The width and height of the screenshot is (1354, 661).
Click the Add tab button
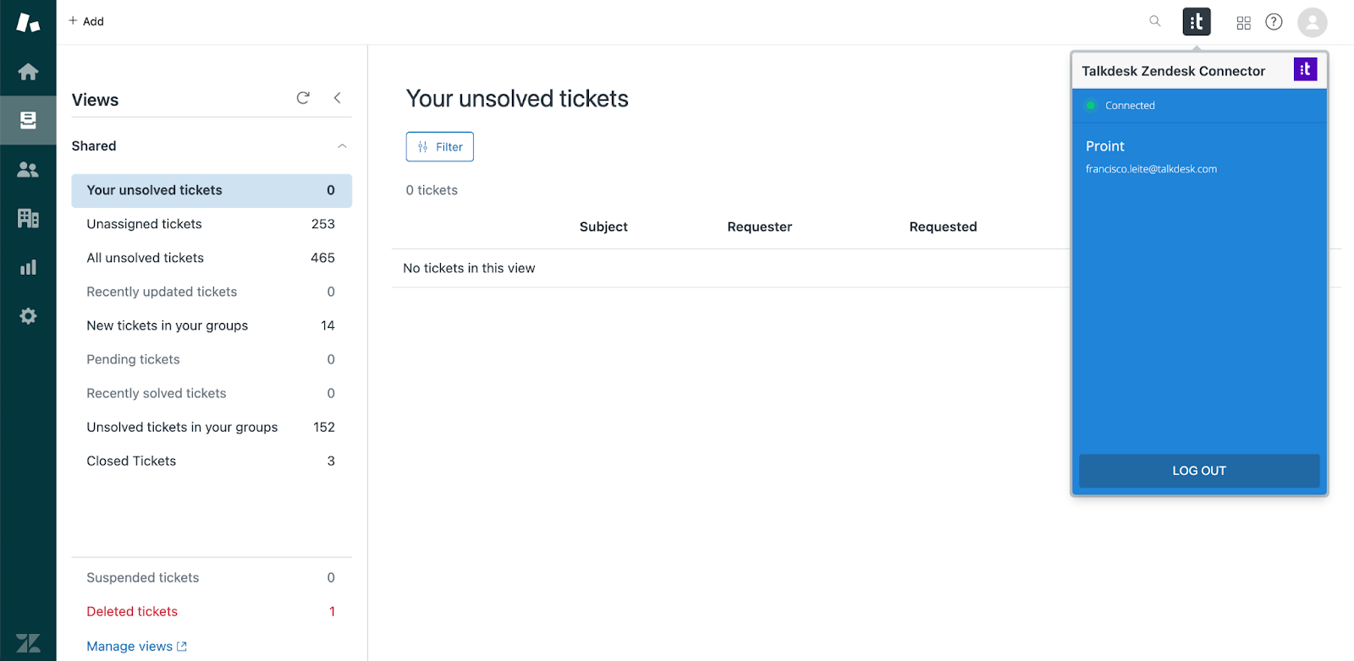86,21
